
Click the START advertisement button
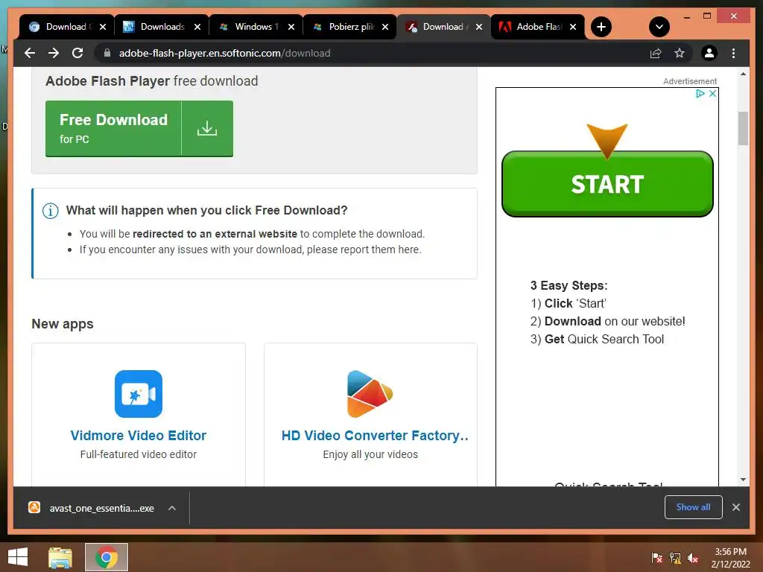607,184
